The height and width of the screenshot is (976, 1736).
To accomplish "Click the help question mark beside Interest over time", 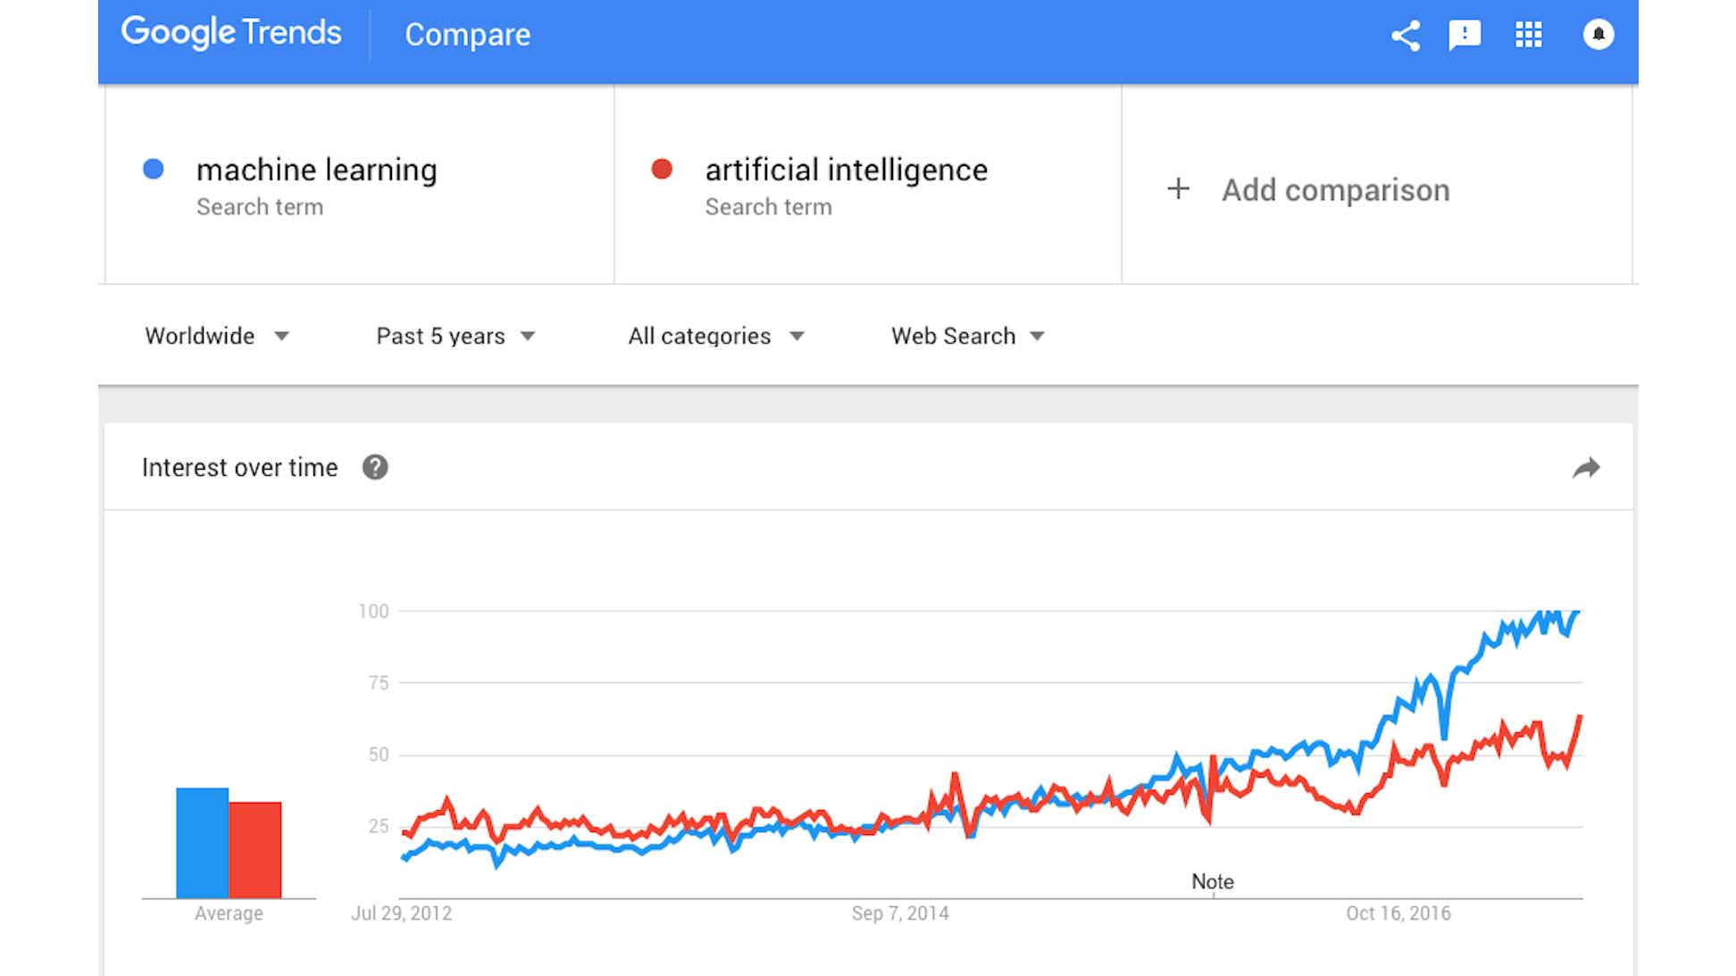I will [376, 466].
